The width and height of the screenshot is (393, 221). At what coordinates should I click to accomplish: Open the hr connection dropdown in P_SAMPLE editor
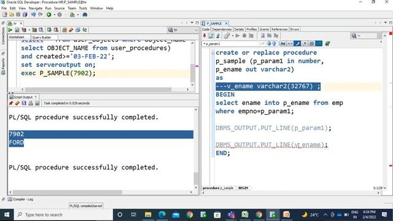point(366,36)
